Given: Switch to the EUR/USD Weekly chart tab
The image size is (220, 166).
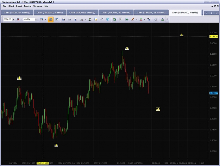Looking at the screenshot, I should click(x=82, y=12).
